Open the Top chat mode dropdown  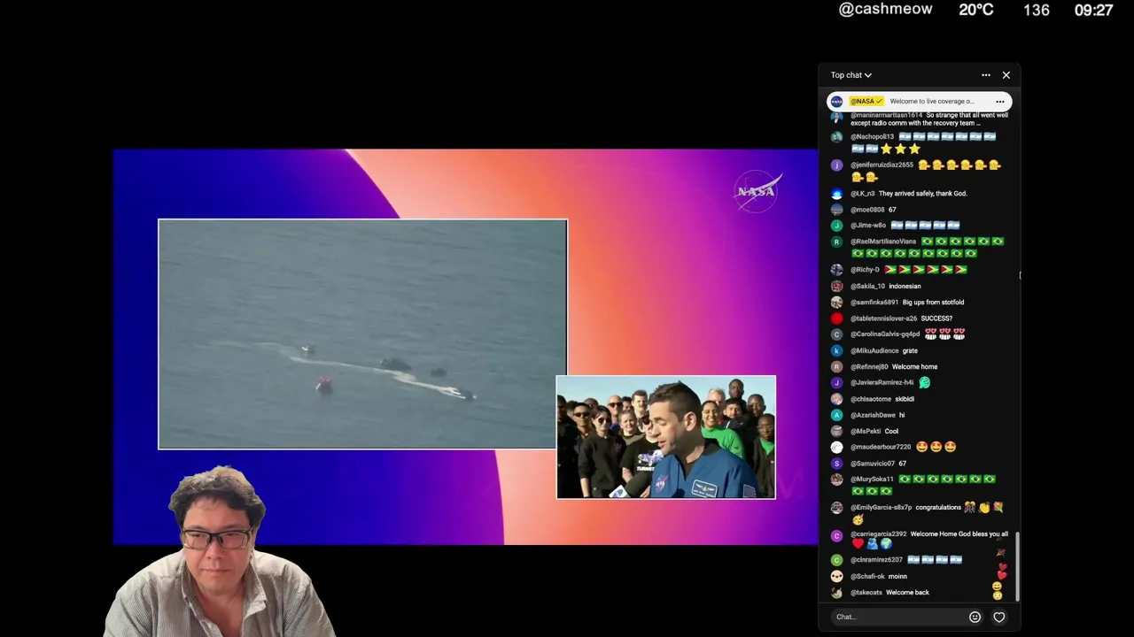pyautogui.click(x=850, y=75)
